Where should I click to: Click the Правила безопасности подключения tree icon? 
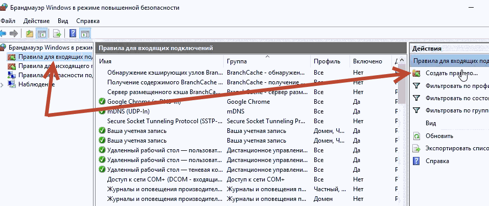pyautogui.click(x=12, y=75)
